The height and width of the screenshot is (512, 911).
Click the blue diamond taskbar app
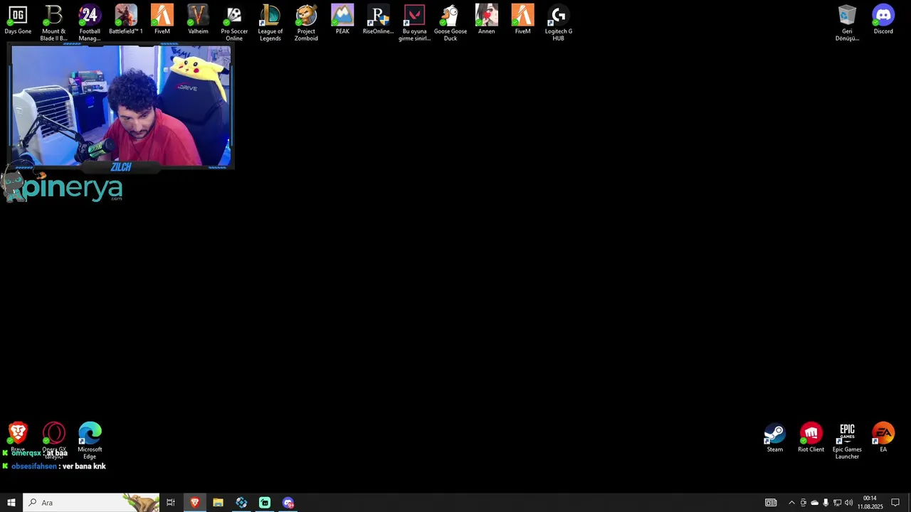point(241,503)
